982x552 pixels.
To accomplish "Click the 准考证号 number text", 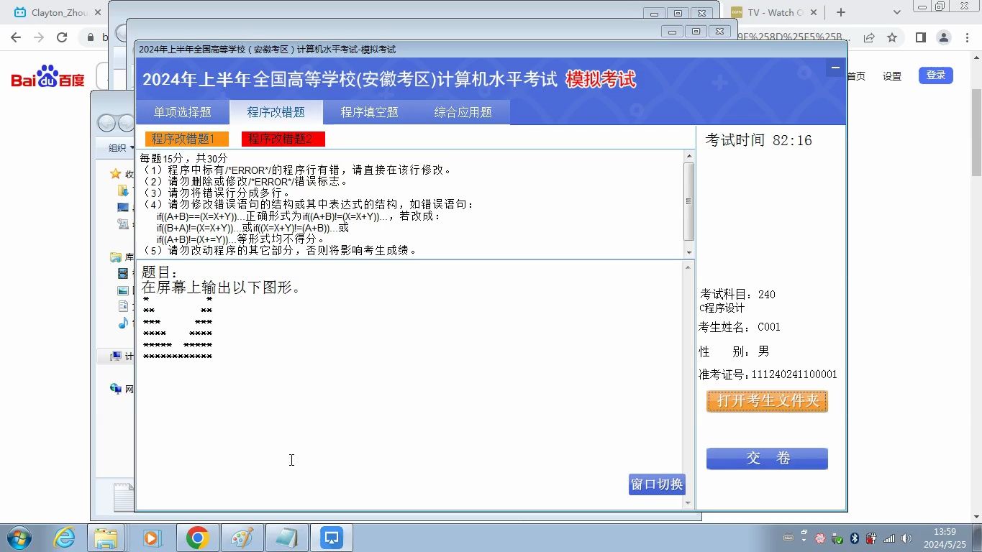I will (794, 374).
